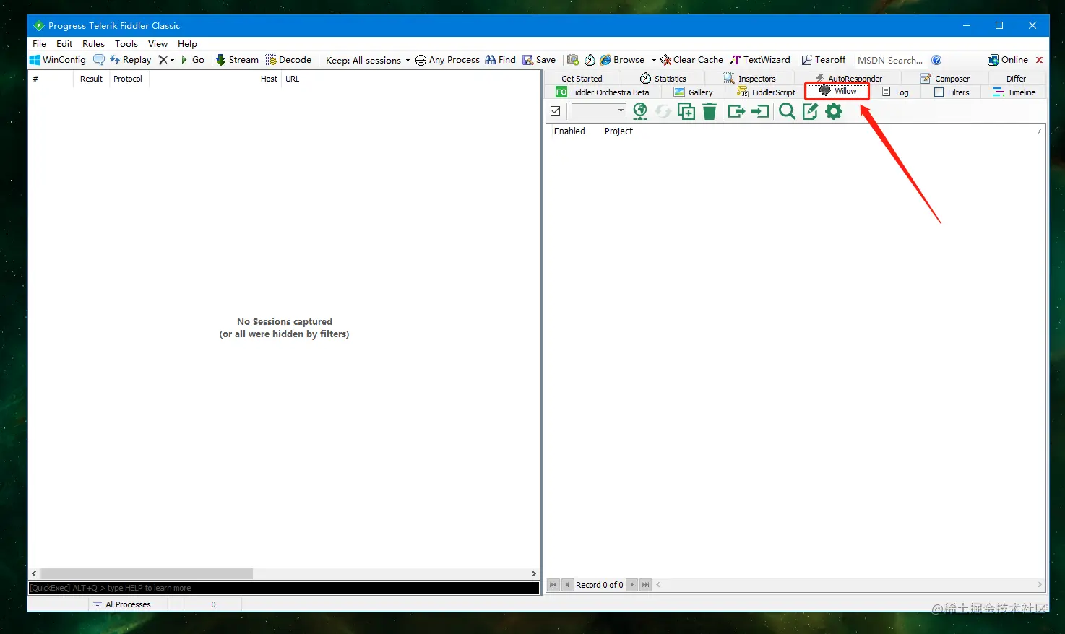The width and height of the screenshot is (1065, 634).
Task: Open the Filters tab
Action: (952, 92)
